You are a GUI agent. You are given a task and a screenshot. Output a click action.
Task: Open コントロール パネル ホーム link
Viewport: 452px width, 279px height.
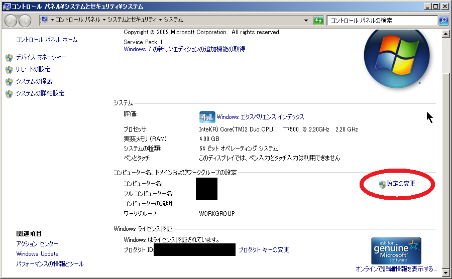(x=47, y=40)
